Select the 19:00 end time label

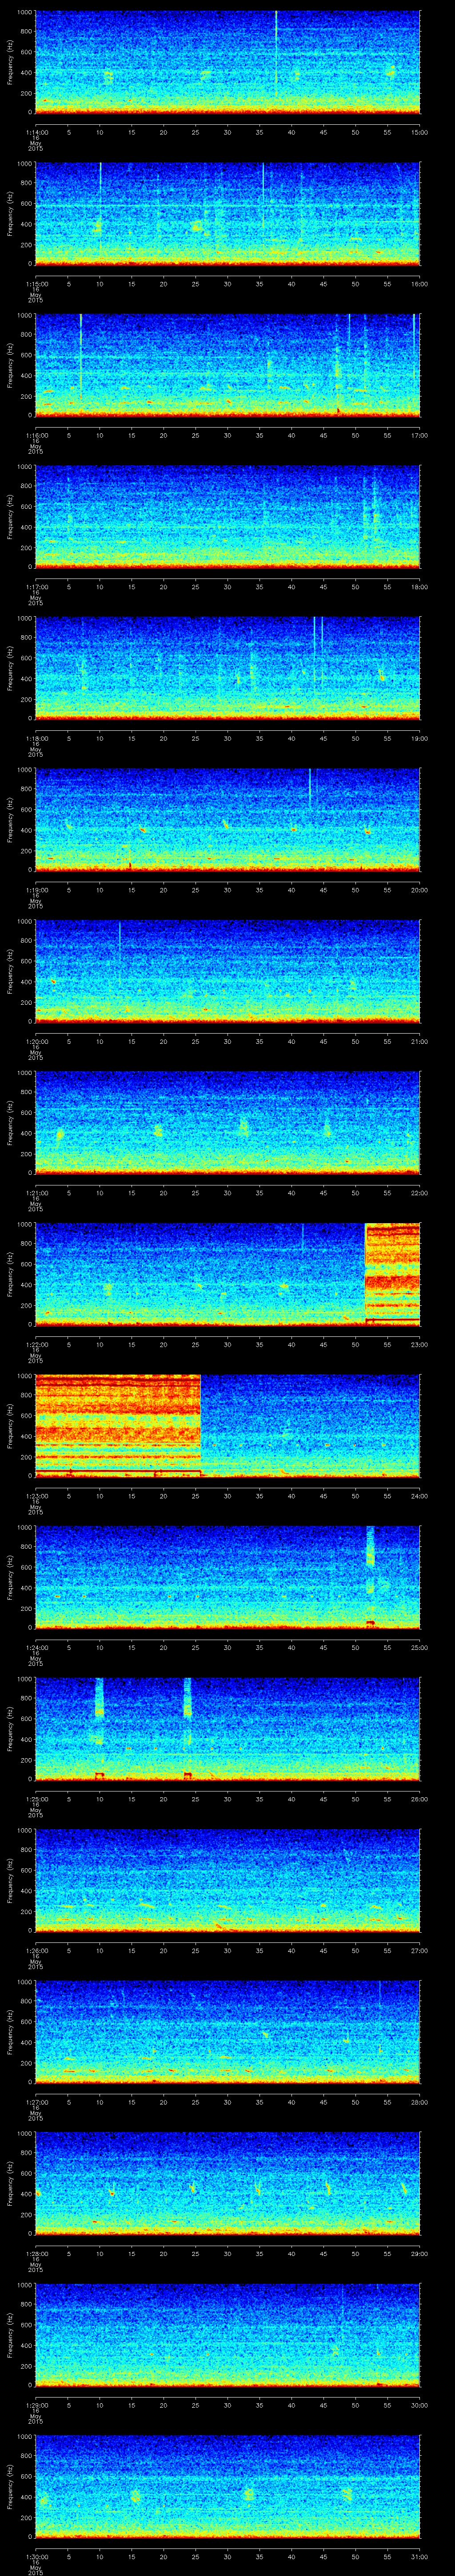[420, 738]
